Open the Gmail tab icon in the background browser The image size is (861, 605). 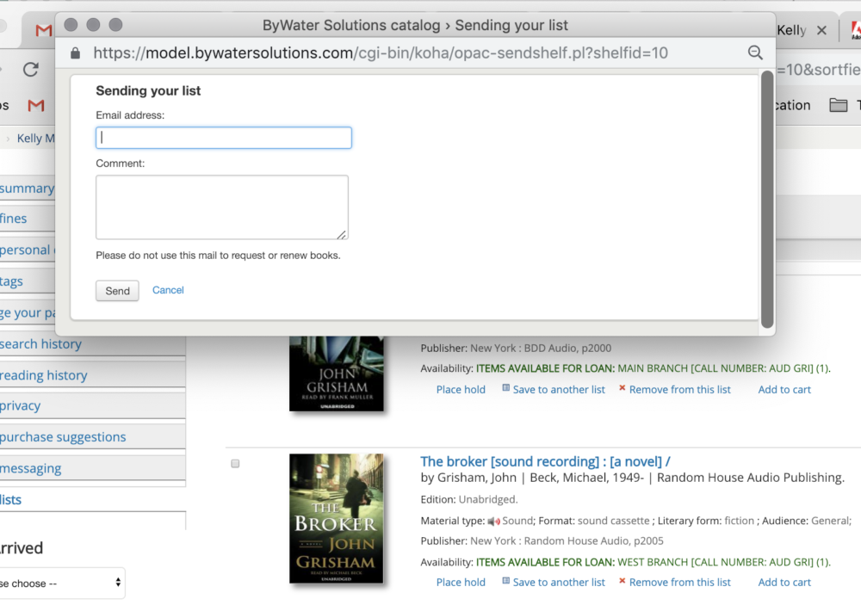pyautogui.click(x=43, y=30)
